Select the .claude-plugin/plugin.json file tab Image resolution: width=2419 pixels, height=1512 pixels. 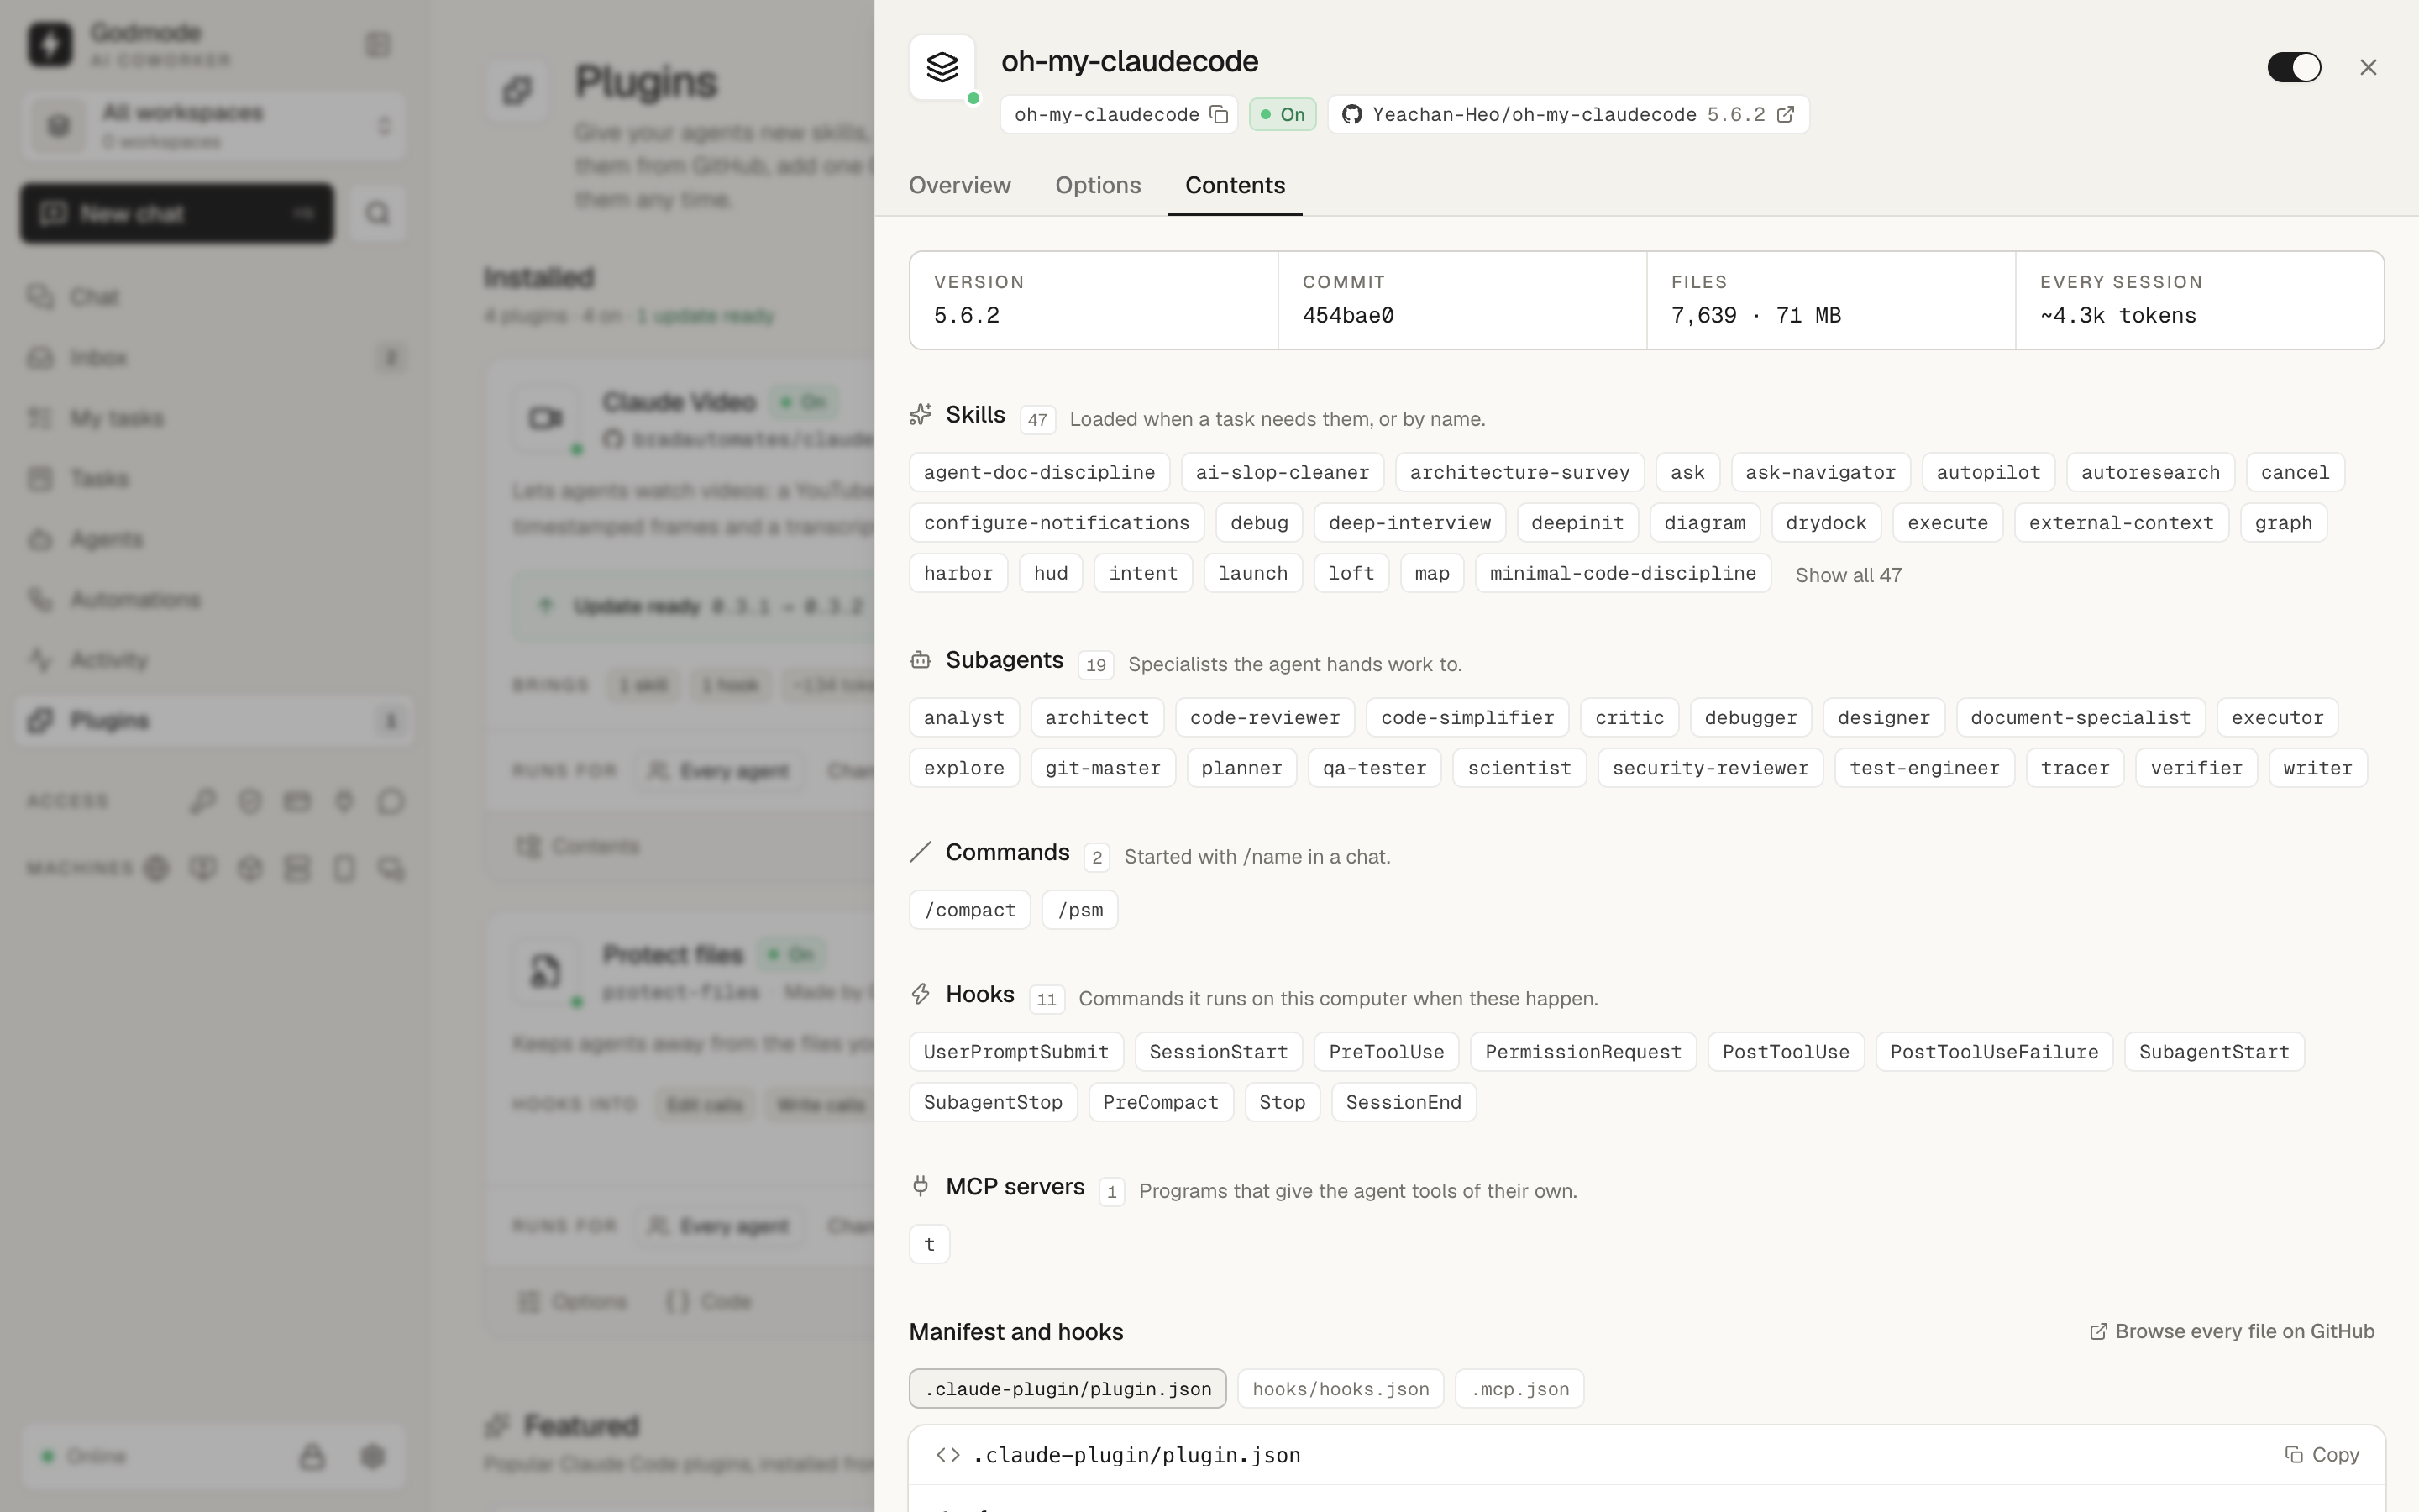pyautogui.click(x=1068, y=1389)
